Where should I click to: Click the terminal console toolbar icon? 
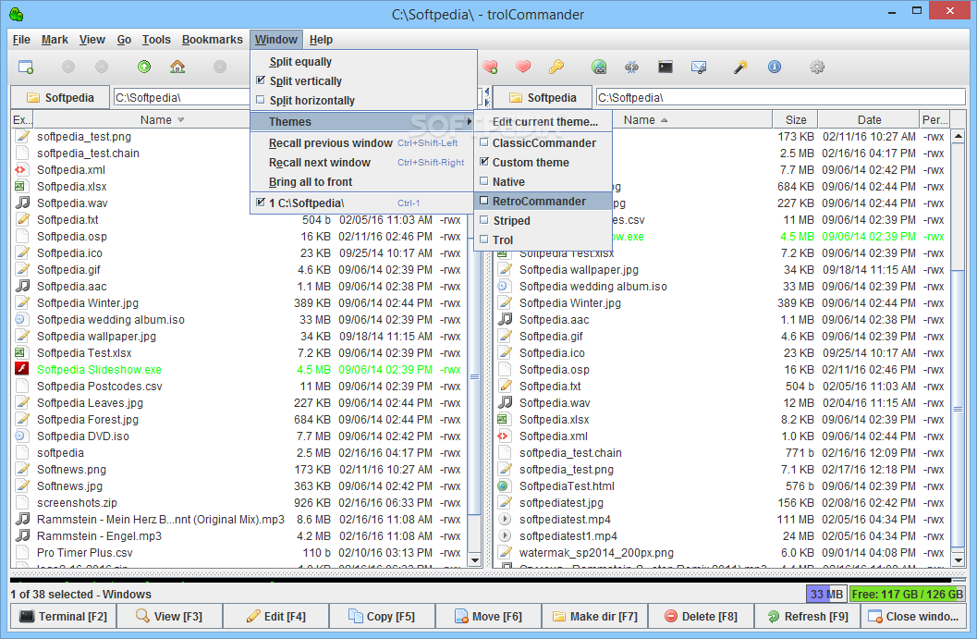tap(666, 66)
